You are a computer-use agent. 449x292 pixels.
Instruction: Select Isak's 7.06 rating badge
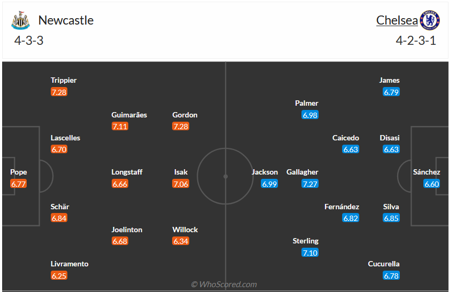(181, 184)
